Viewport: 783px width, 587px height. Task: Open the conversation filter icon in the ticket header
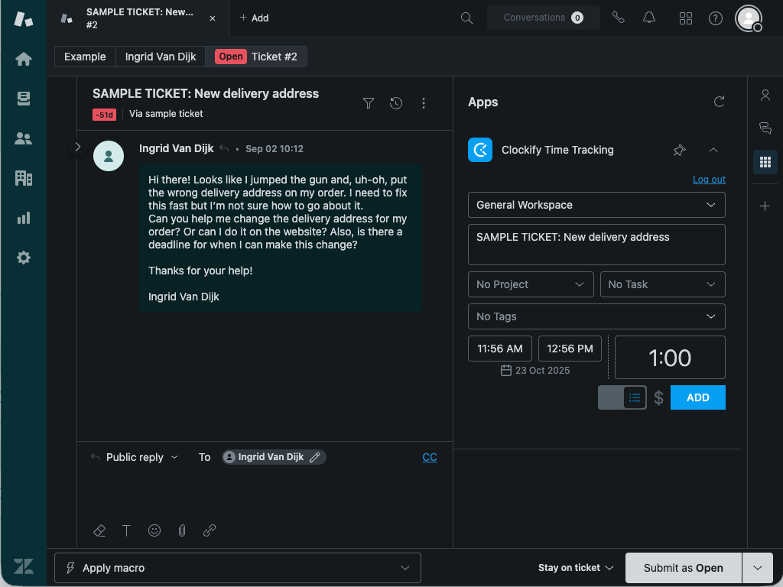pos(369,102)
